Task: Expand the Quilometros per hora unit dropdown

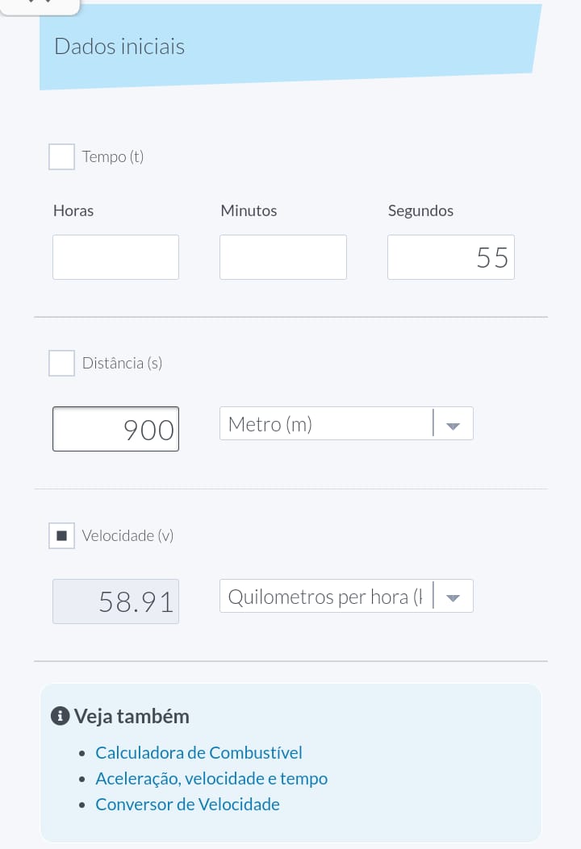Action: click(346, 597)
